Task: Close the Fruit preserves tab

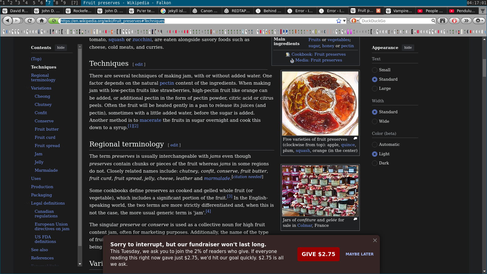Action: 378,11
